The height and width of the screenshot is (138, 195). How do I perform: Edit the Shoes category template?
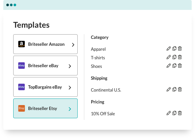[x=169, y=66]
